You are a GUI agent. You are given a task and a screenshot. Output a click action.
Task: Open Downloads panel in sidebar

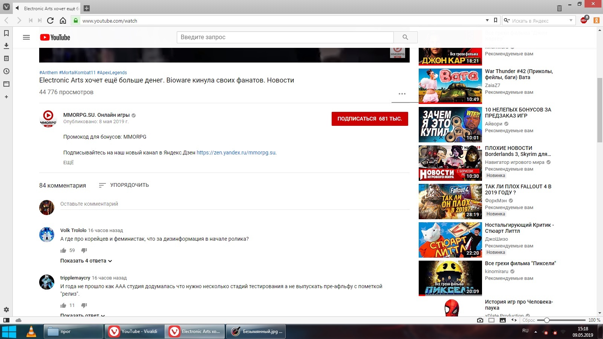click(6, 46)
